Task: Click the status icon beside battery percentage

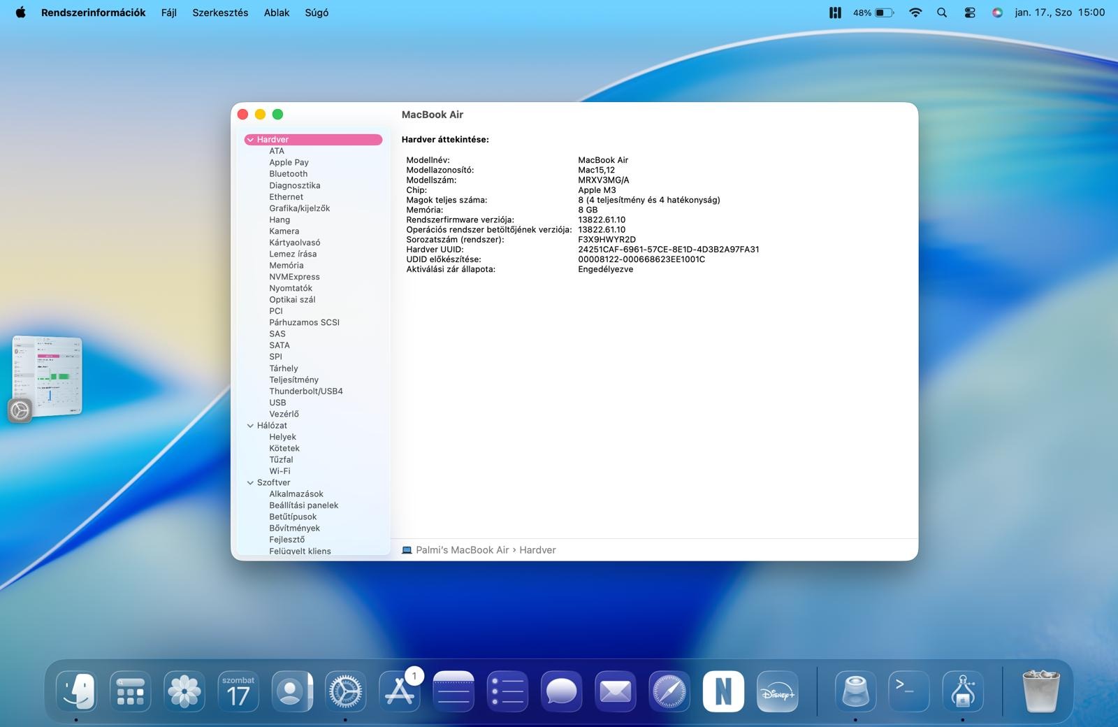Action: click(x=835, y=13)
